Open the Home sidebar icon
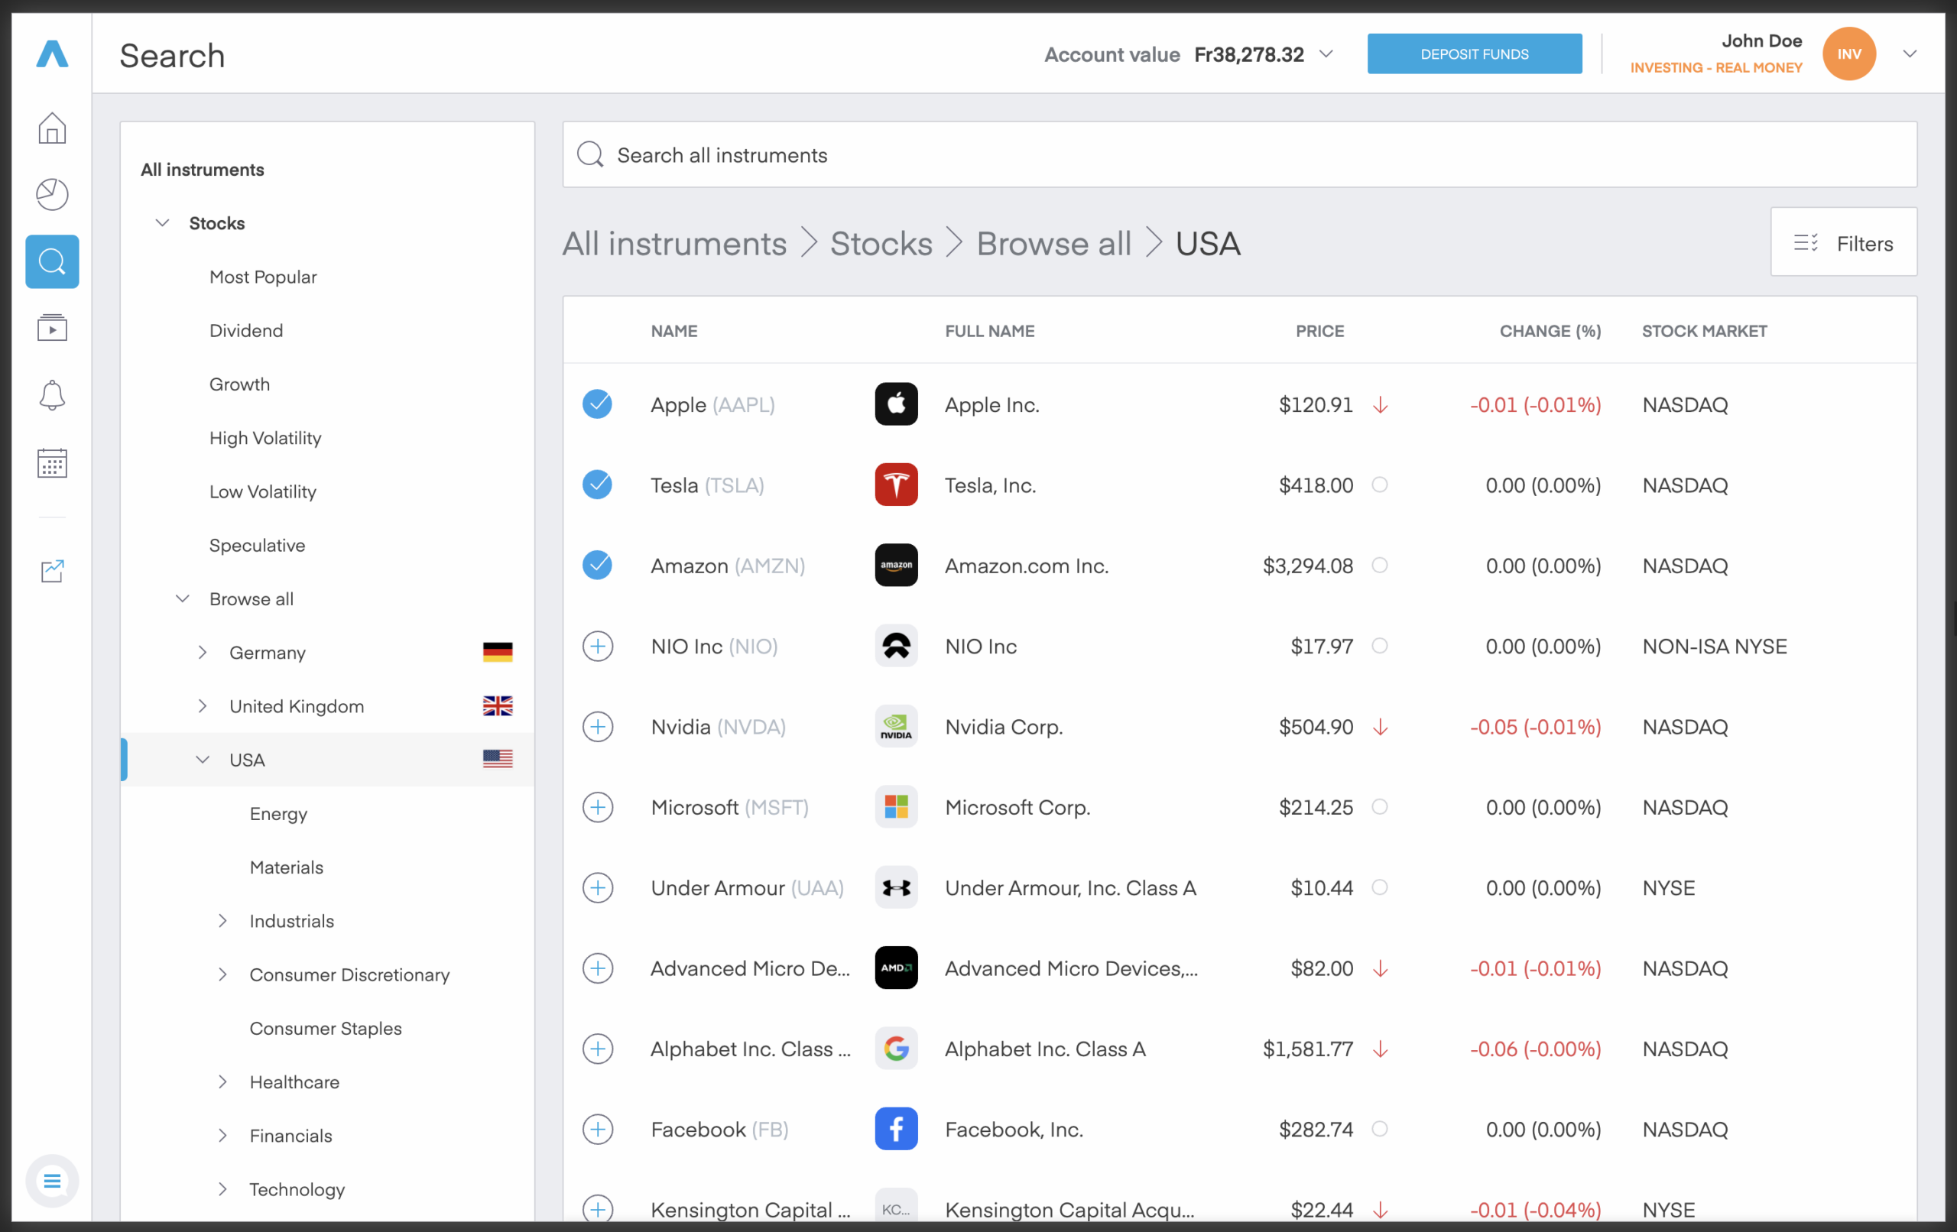The height and width of the screenshot is (1232, 1957). [x=52, y=128]
